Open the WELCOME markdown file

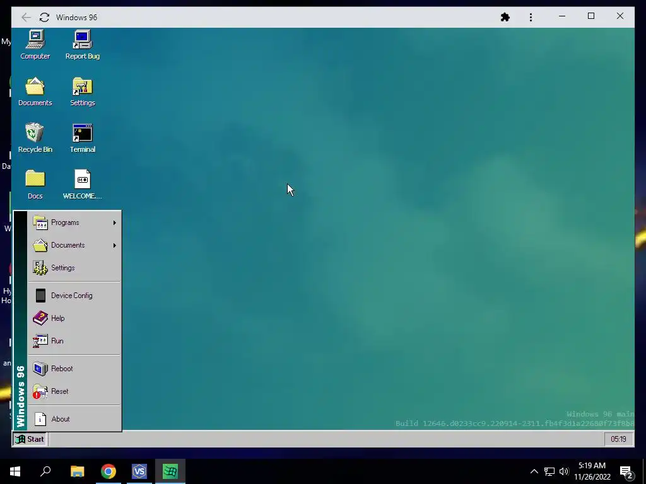point(83,185)
